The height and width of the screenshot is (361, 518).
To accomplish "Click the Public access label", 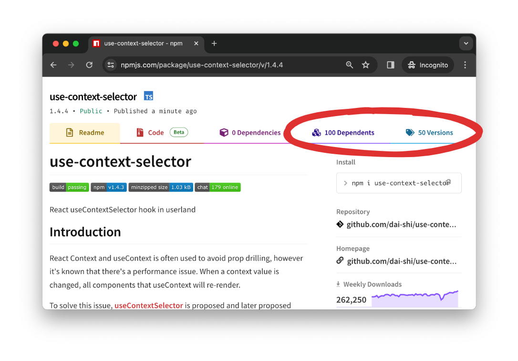I will pyautogui.click(x=91, y=111).
